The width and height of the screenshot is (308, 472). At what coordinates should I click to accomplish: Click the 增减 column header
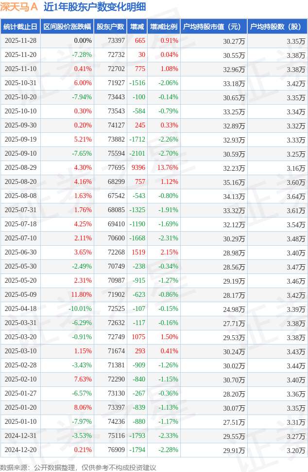tap(137, 27)
